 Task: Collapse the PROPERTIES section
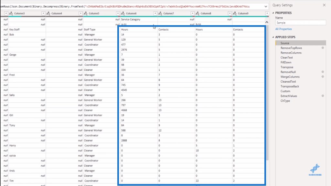click(x=273, y=13)
